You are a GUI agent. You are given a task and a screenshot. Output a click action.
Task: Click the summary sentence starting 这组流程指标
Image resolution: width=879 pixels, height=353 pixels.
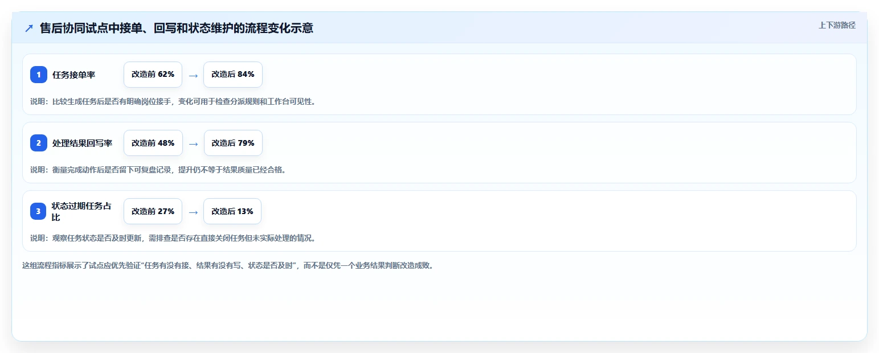pos(228,265)
